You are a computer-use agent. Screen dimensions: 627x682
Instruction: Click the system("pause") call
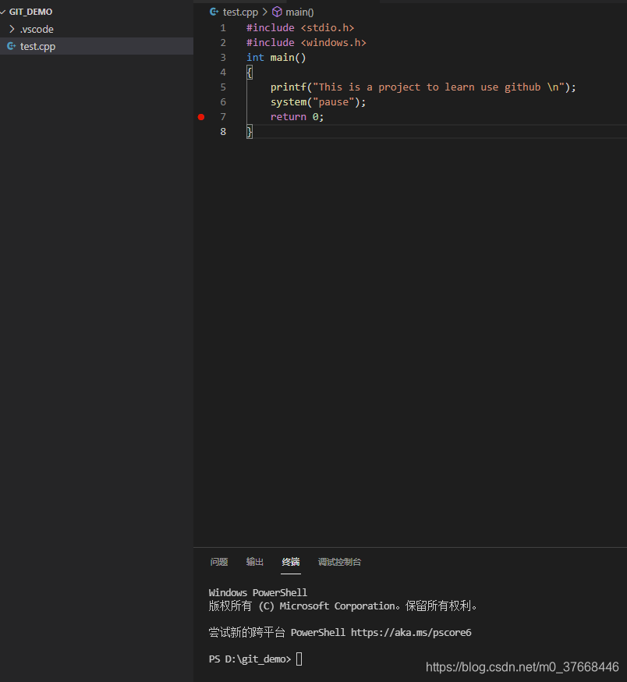318,101
